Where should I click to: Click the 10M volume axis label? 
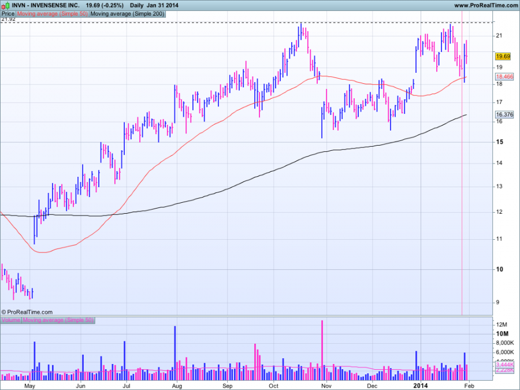tap(502, 334)
